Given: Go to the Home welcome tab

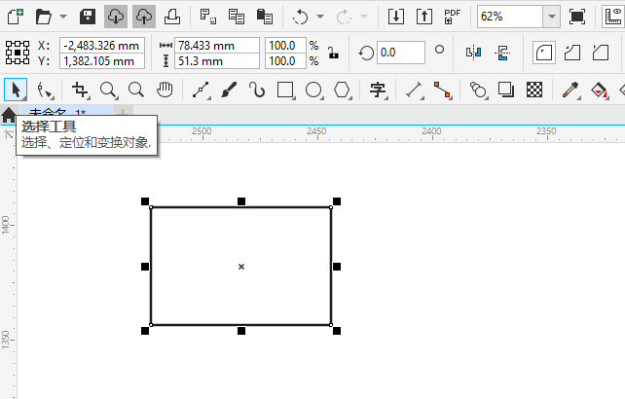Looking at the screenshot, I should click(9, 115).
